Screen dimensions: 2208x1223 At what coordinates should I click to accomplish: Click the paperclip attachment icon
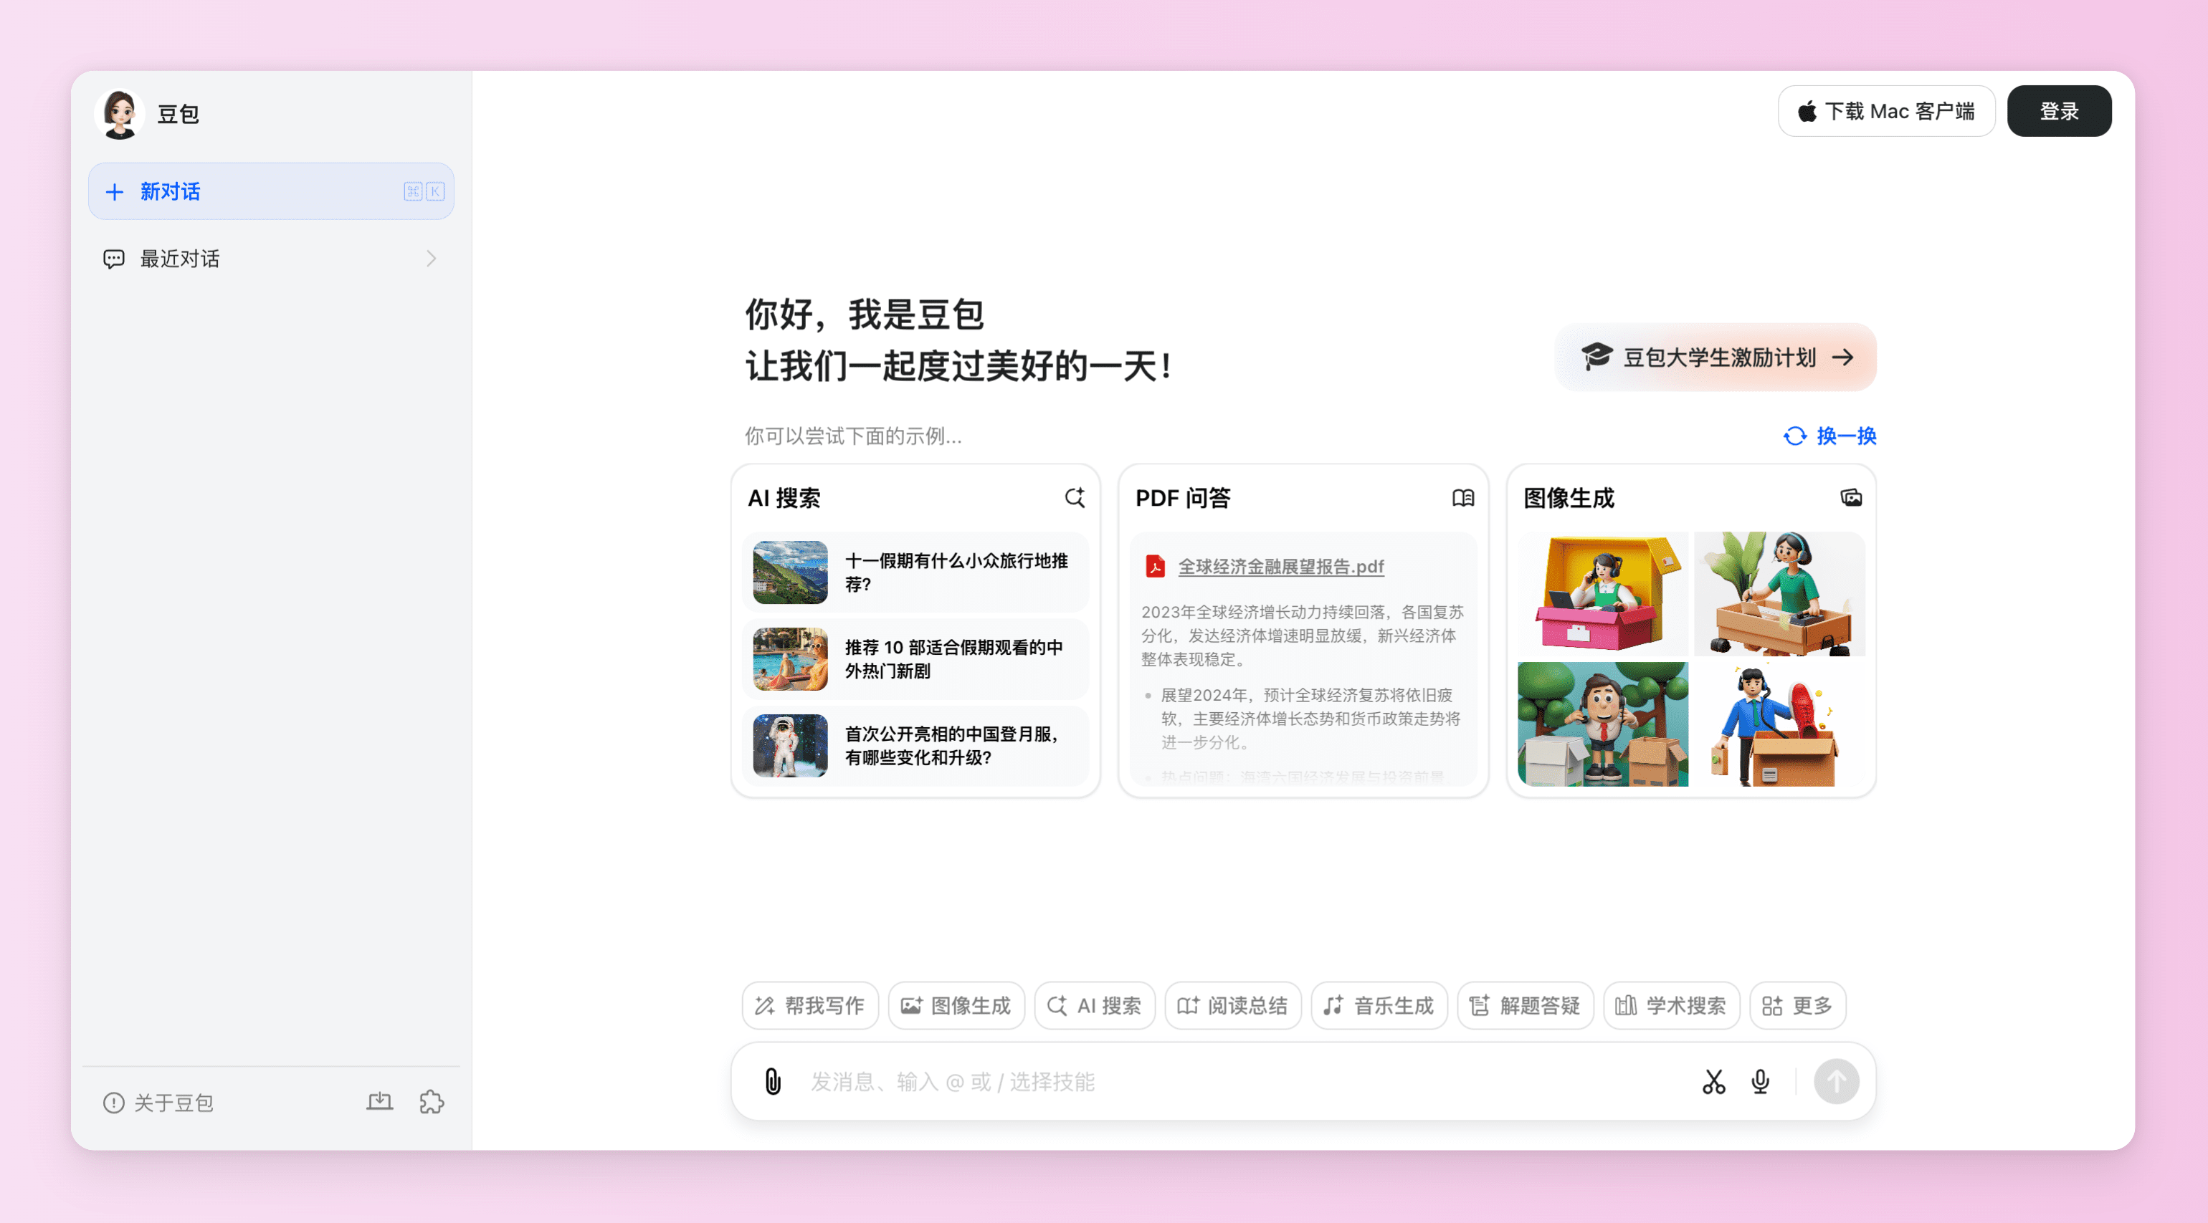point(772,1082)
